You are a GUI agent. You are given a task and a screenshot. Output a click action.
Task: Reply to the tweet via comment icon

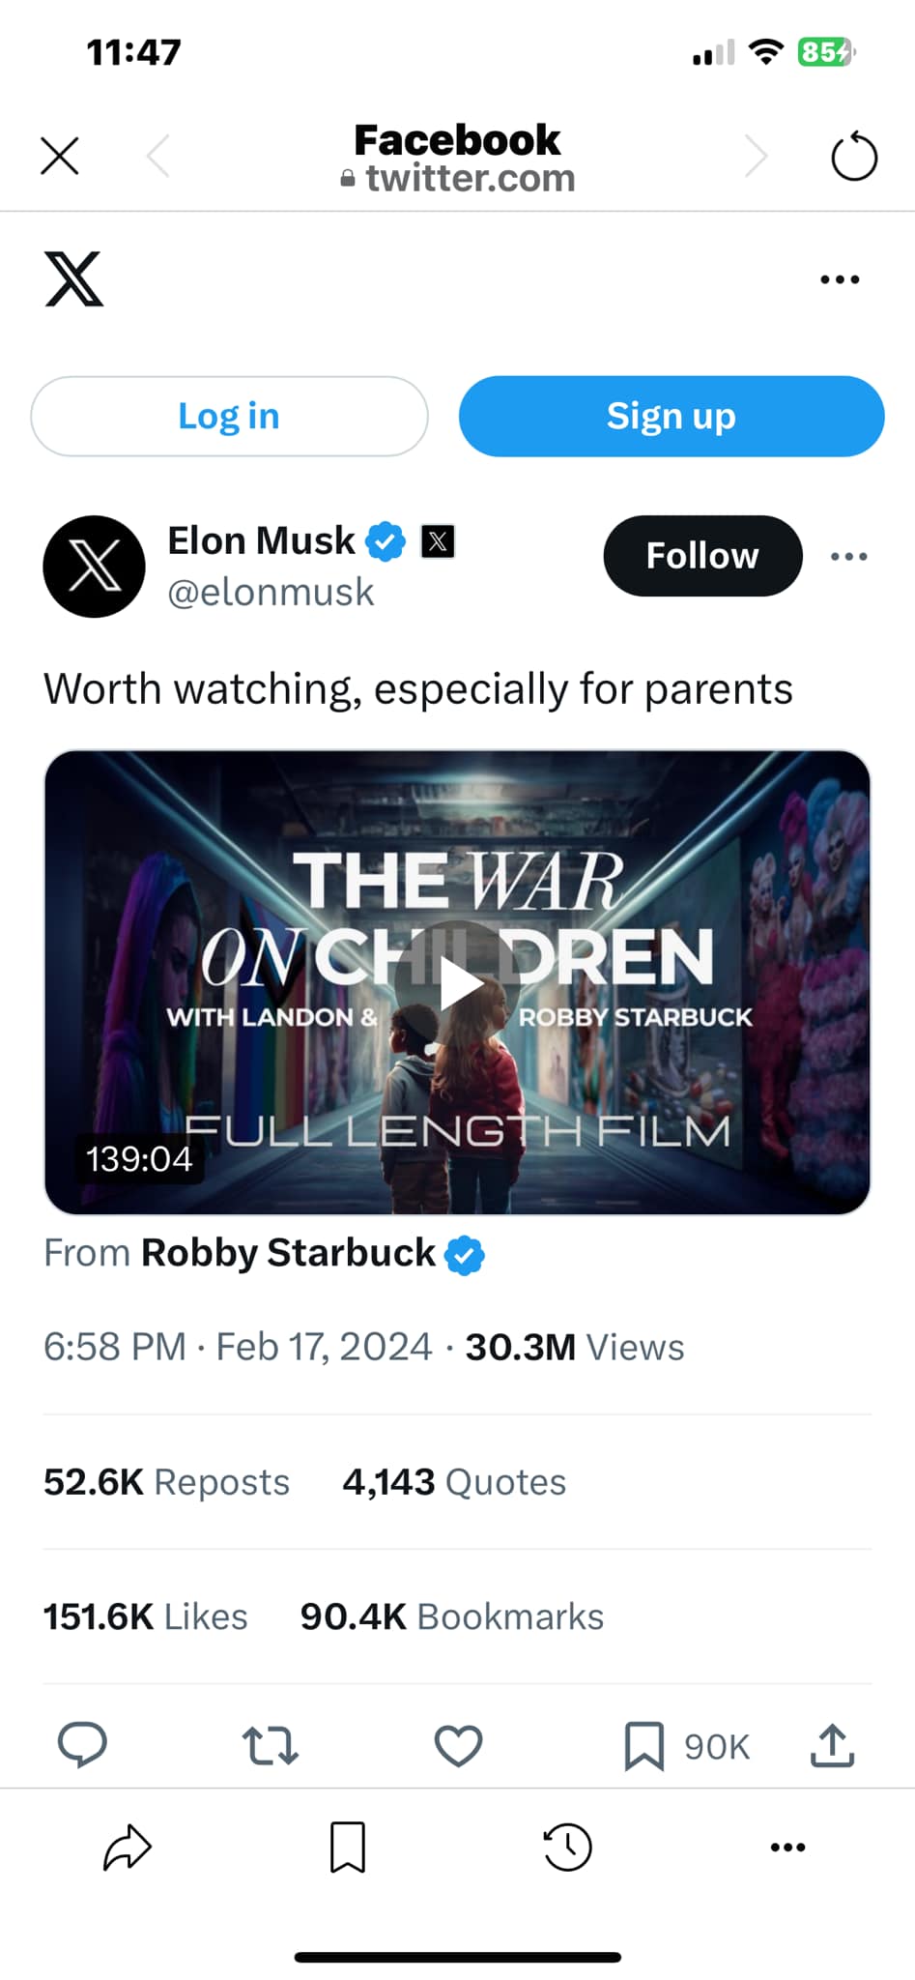point(83,1745)
